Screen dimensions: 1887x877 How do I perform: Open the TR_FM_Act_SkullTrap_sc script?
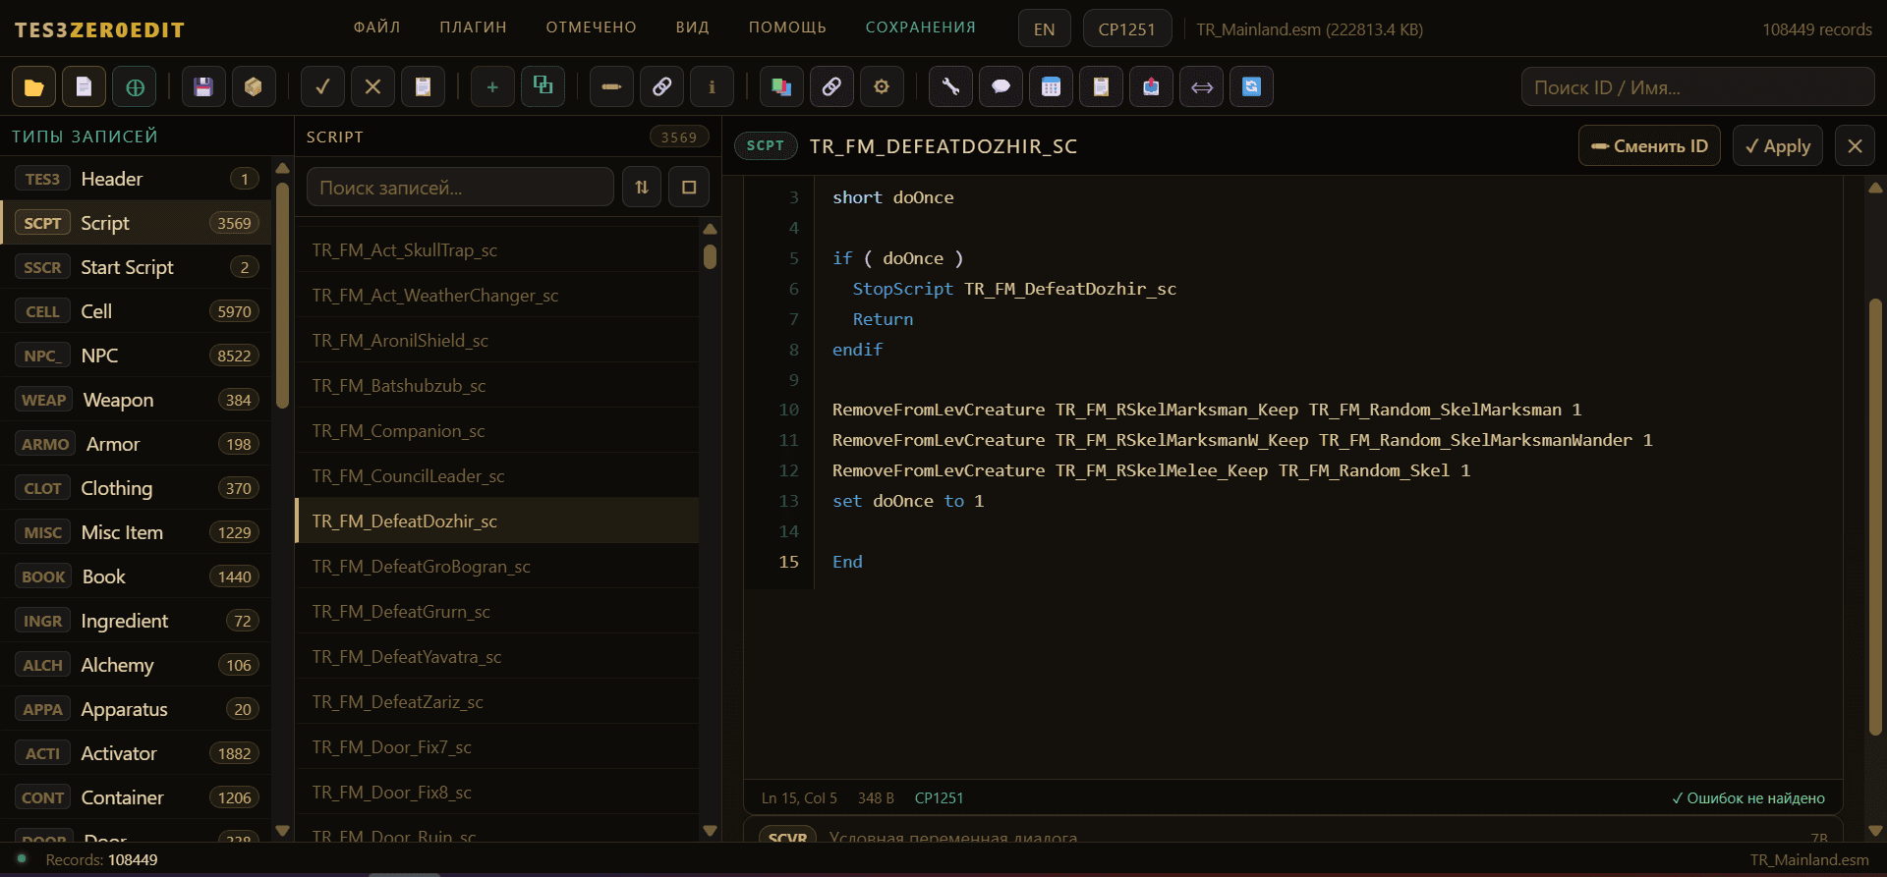pyautogui.click(x=497, y=250)
